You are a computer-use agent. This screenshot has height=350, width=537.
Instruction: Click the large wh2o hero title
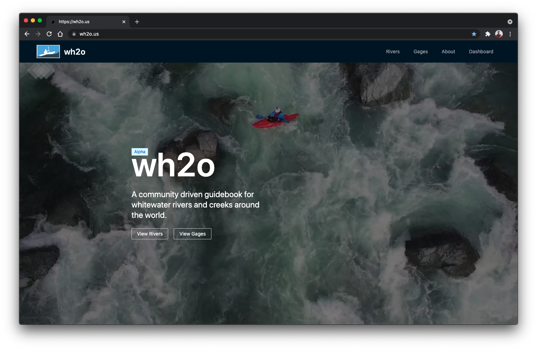[173, 166]
